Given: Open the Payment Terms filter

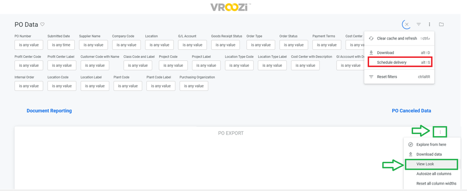Looking at the screenshot, I should tap(327, 45).
